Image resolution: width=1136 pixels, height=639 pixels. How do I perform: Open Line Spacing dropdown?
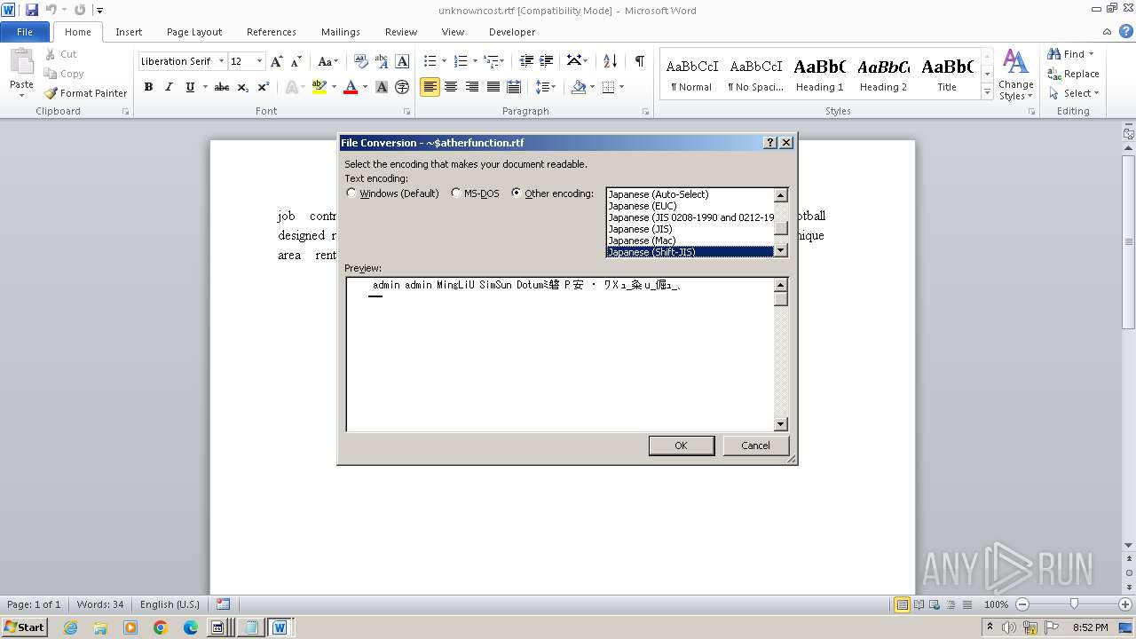click(x=547, y=87)
